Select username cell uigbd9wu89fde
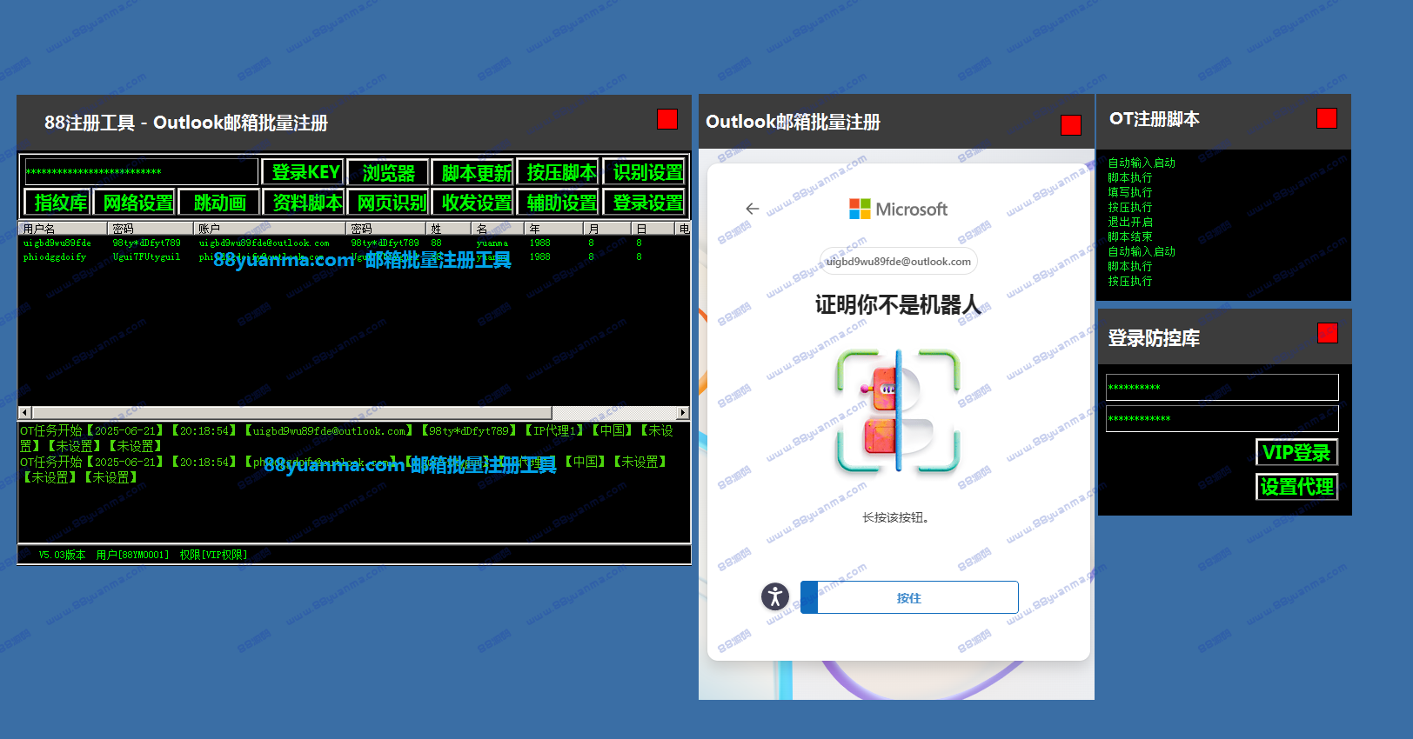The image size is (1413, 739). (57, 243)
